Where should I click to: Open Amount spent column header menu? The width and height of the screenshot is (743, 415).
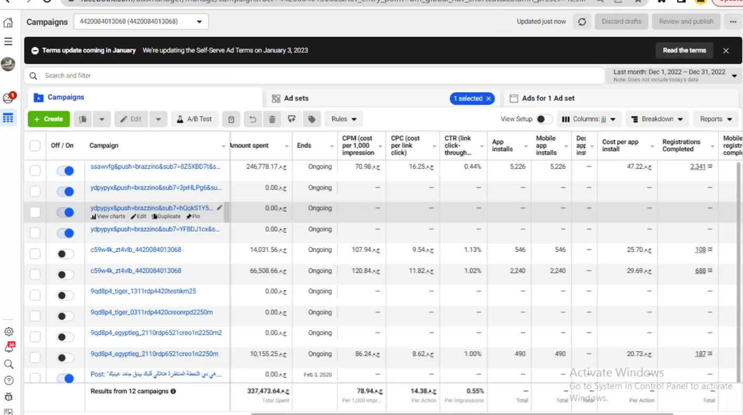pos(287,146)
